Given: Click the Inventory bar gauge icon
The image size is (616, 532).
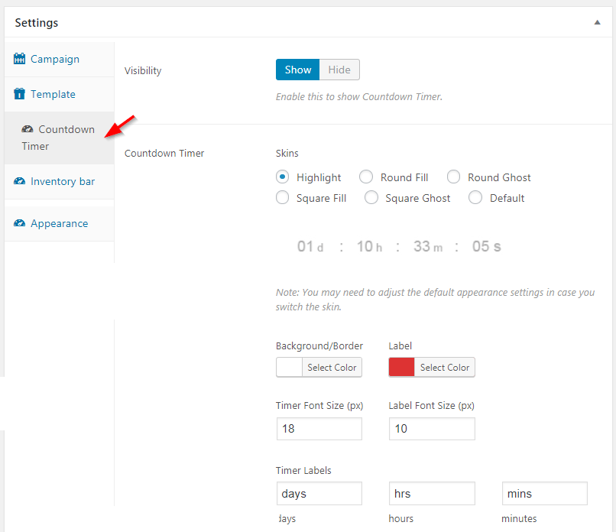Looking at the screenshot, I should tap(20, 181).
